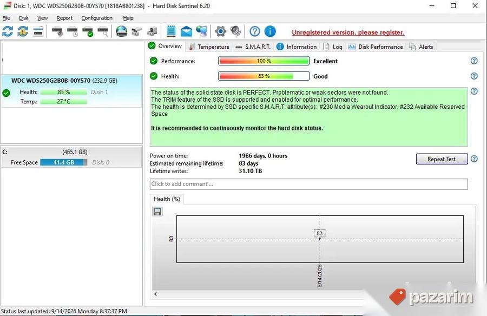Click the refresh icon with yellow warning sign
The width and height of the screenshot is (487, 316).
23,31
